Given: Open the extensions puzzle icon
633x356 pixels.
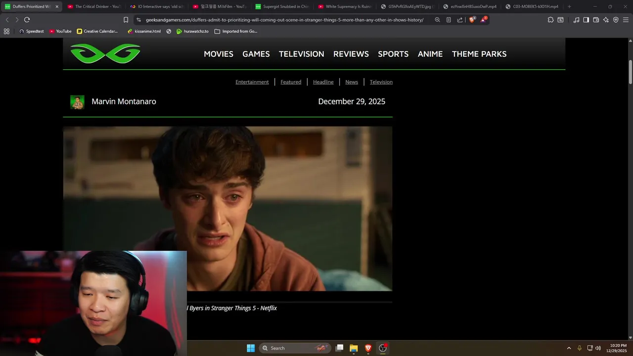Looking at the screenshot, I should (x=550, y=20).
